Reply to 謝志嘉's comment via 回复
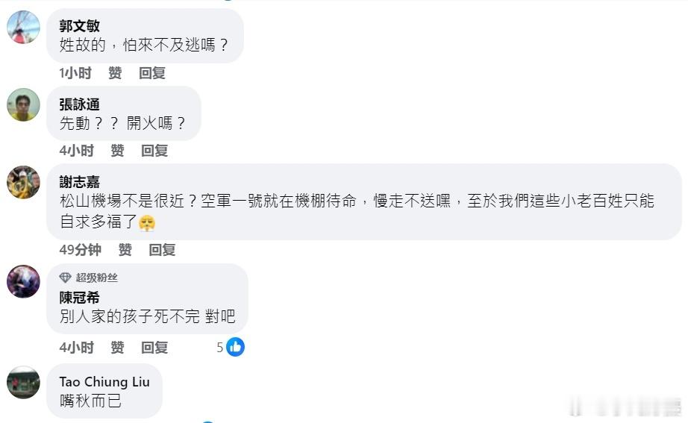 tap(162, 250)
